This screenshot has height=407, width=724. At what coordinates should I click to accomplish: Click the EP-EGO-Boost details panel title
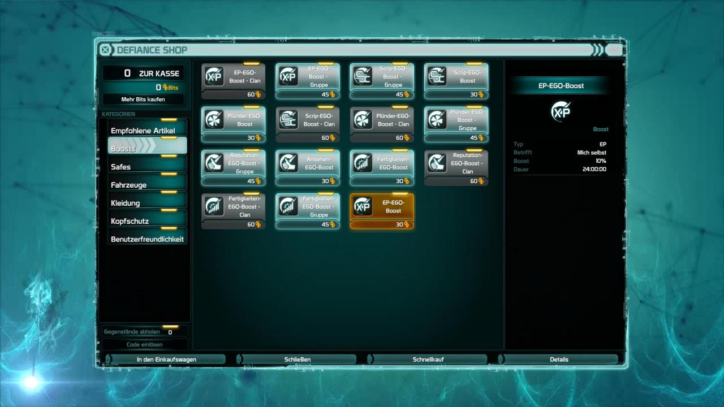561,86
